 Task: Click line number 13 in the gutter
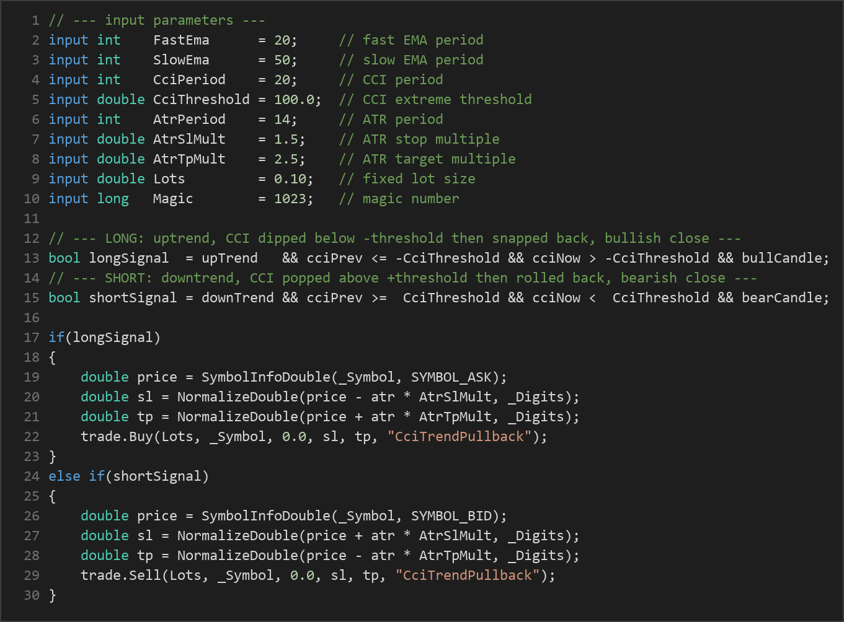point(32,258)
